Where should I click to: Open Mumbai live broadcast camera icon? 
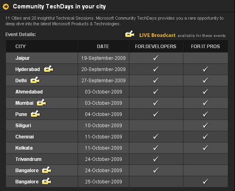click(41, 103)
